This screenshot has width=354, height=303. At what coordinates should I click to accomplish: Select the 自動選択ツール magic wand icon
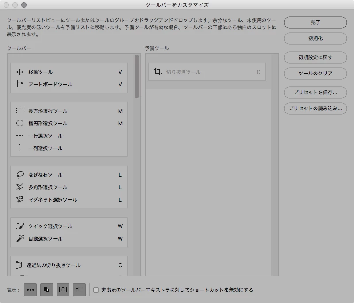pos(20,238)
